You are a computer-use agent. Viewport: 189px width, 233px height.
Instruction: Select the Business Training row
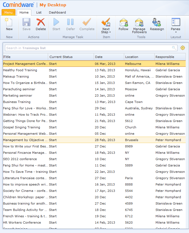tap(94, 102)
